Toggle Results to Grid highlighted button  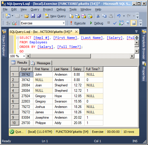[134, 23]
